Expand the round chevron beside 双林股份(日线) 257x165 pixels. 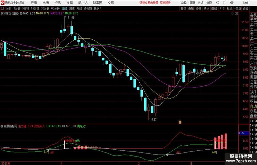21,14
